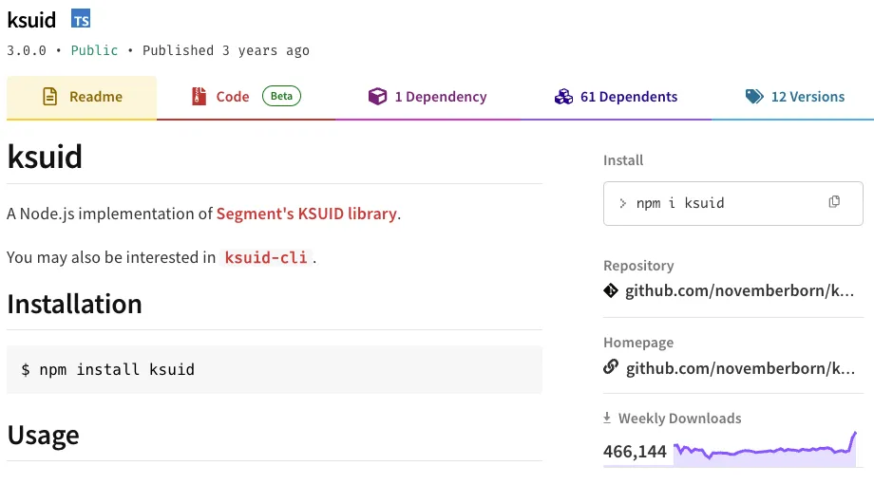Click the download arrow by Weekly Downloads

click(608, 419)
